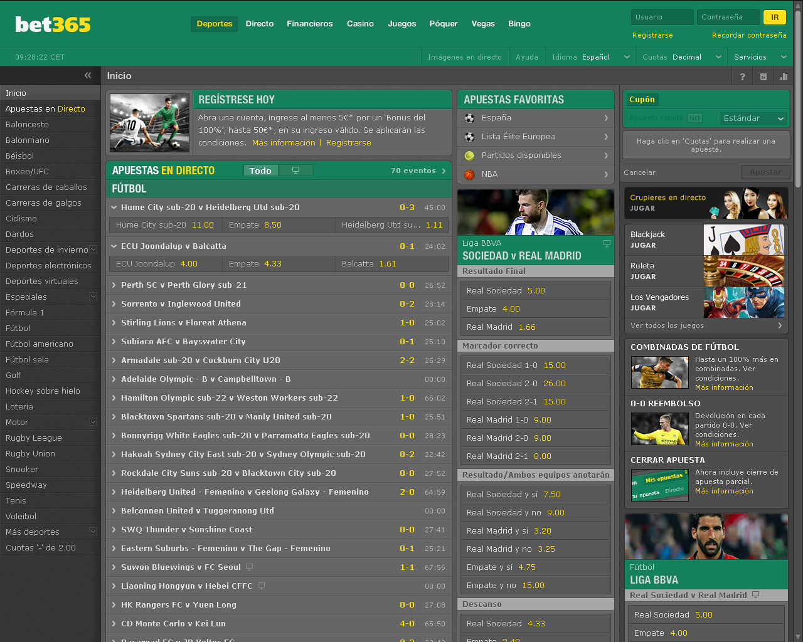Select Todo filter in Apuestas en Directo
Image resolution: width=803 pixels, height=642 pixels.
(x=261, y=171)
